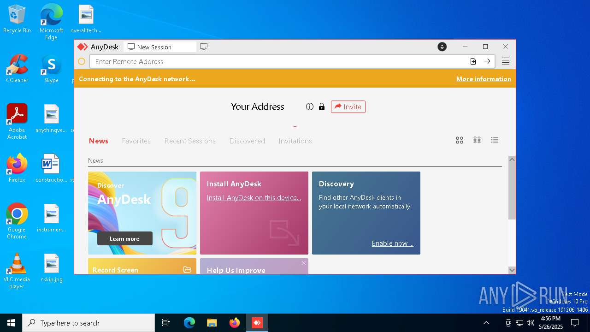590x332 pixels.
Task: Click the connection status circle icon
Action: 82,61
